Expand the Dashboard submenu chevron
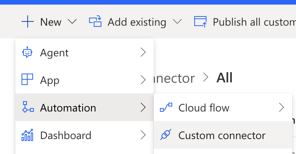The width and height of the screenshot is (296, 154). pos(143,135)
